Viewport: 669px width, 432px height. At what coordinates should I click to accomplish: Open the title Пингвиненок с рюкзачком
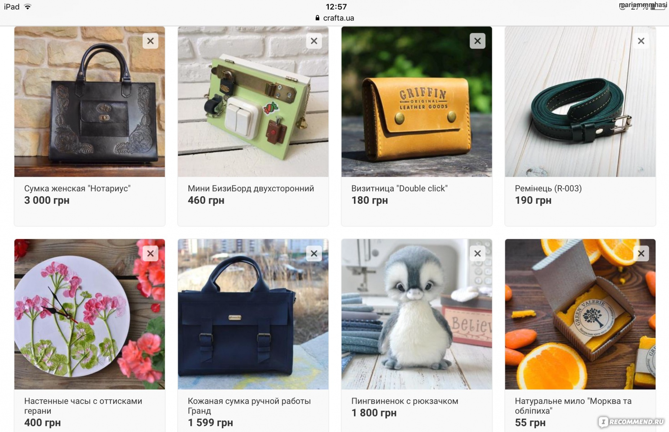coord(405,401)
